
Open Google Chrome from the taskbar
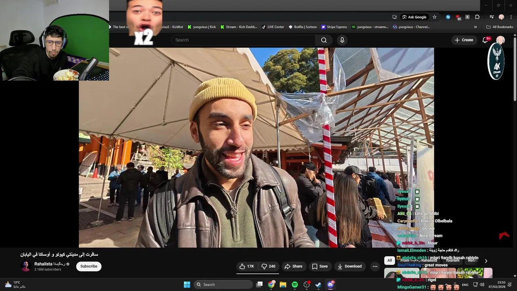tap(271, 285)
